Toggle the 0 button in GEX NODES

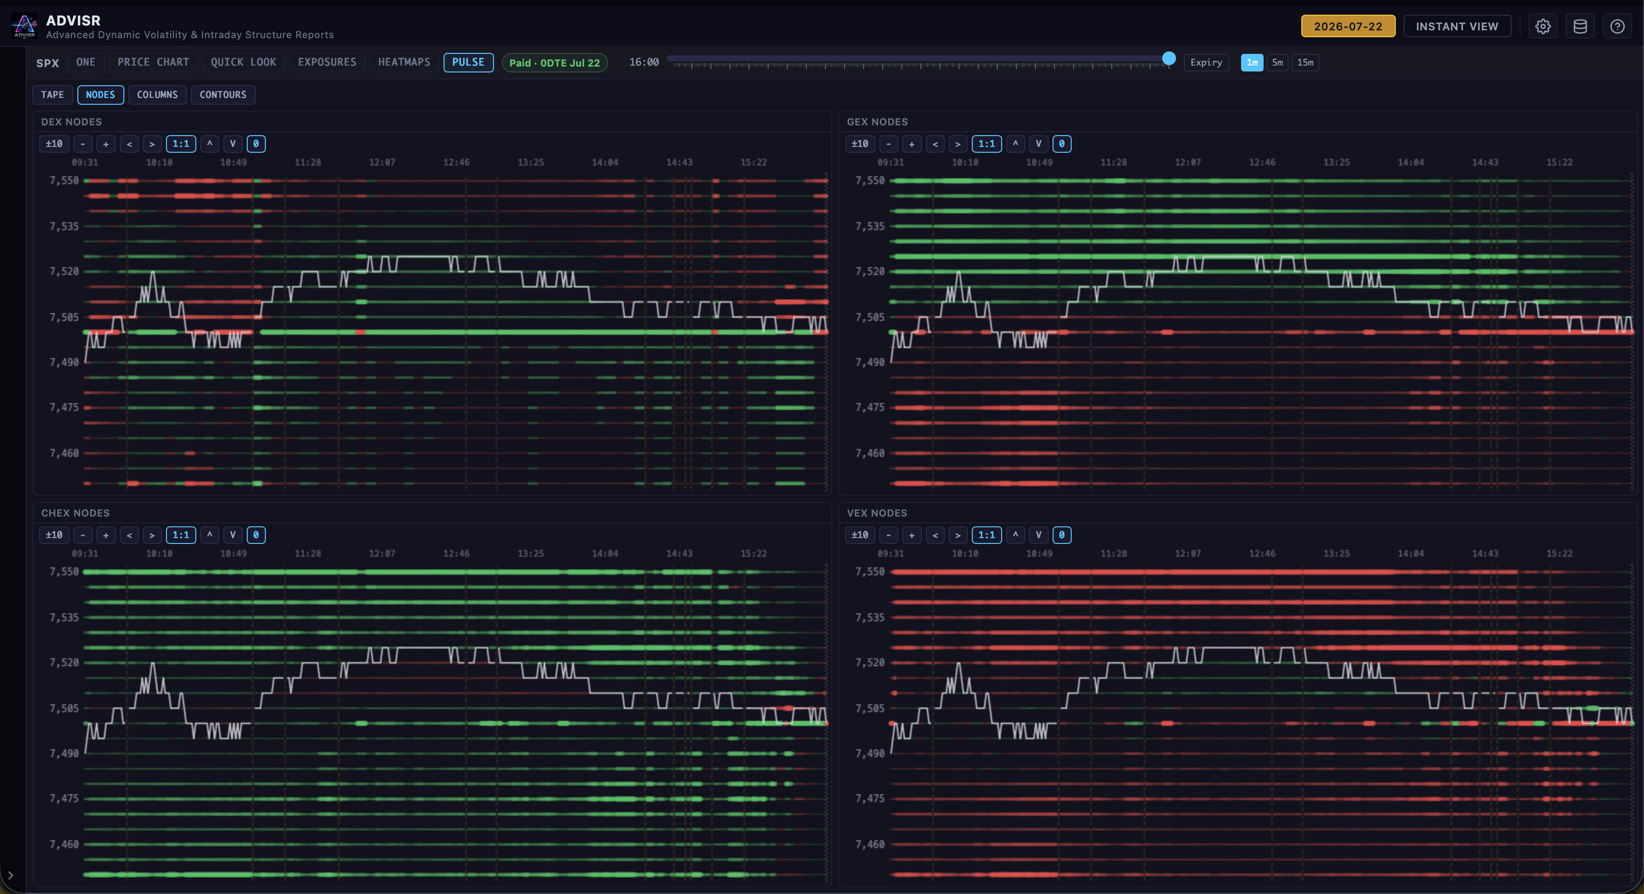[x=1061, y=143]
